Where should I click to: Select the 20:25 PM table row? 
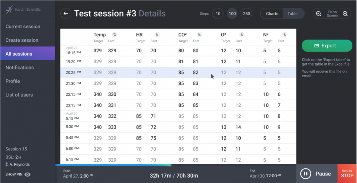click(178, 73)
